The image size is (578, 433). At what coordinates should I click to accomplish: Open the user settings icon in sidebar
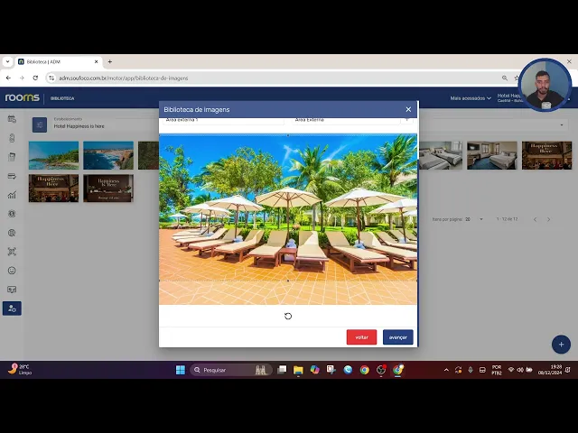[12, 309]
